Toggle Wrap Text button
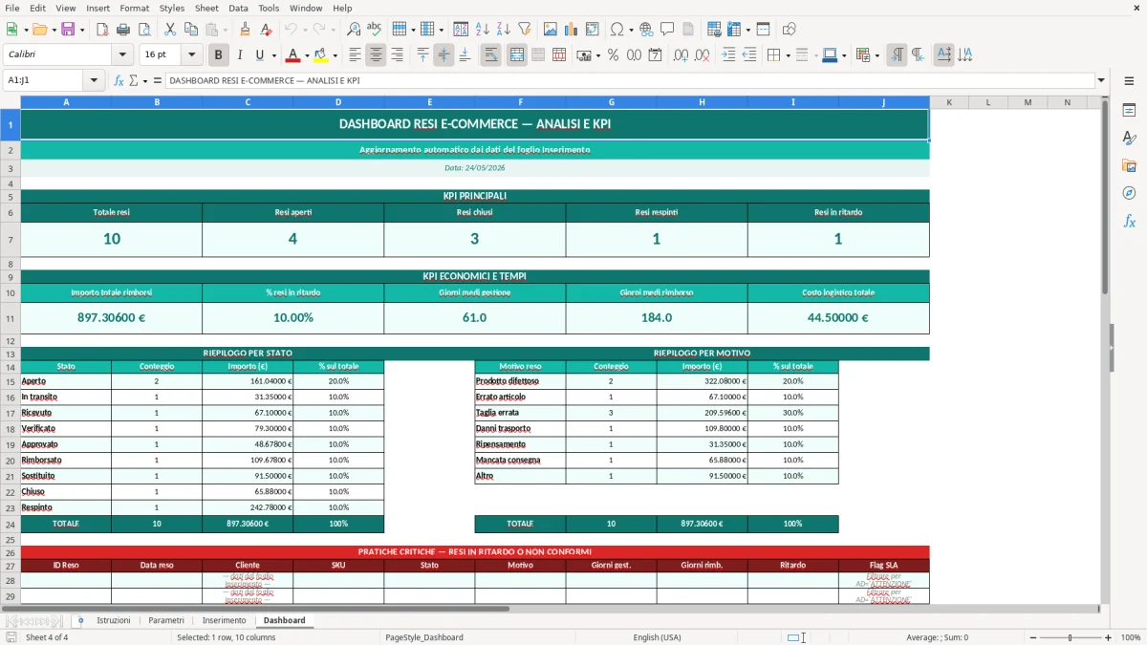The height and width of the screenshot is (645, 1147). (x=491, y=55)
